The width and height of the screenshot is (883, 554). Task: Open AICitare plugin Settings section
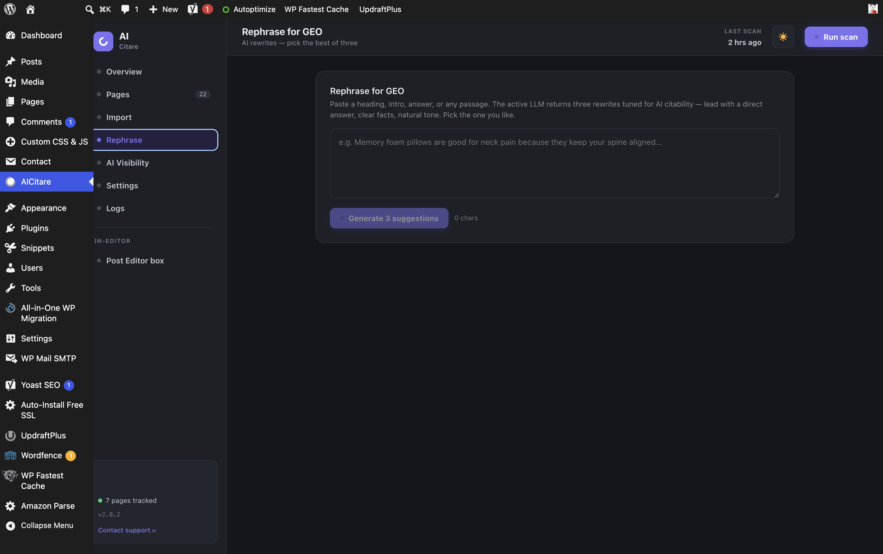click(x=156, y=185)
